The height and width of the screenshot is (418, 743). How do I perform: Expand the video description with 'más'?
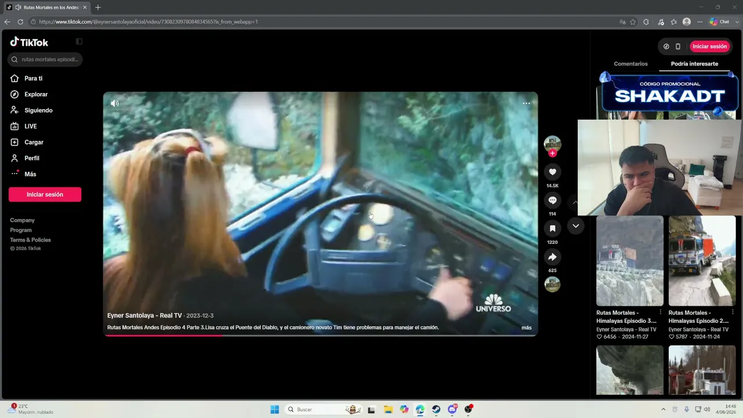point(526,327)
